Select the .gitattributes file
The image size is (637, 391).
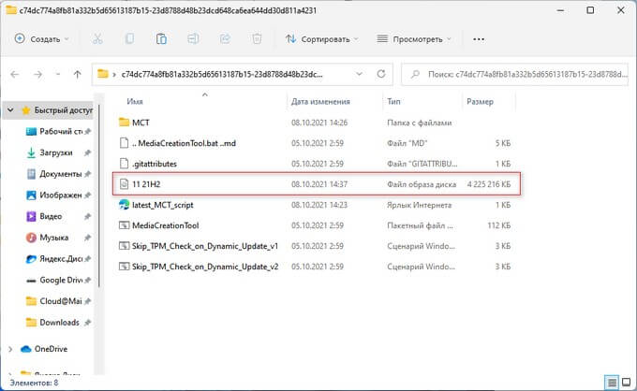point(154,164)
